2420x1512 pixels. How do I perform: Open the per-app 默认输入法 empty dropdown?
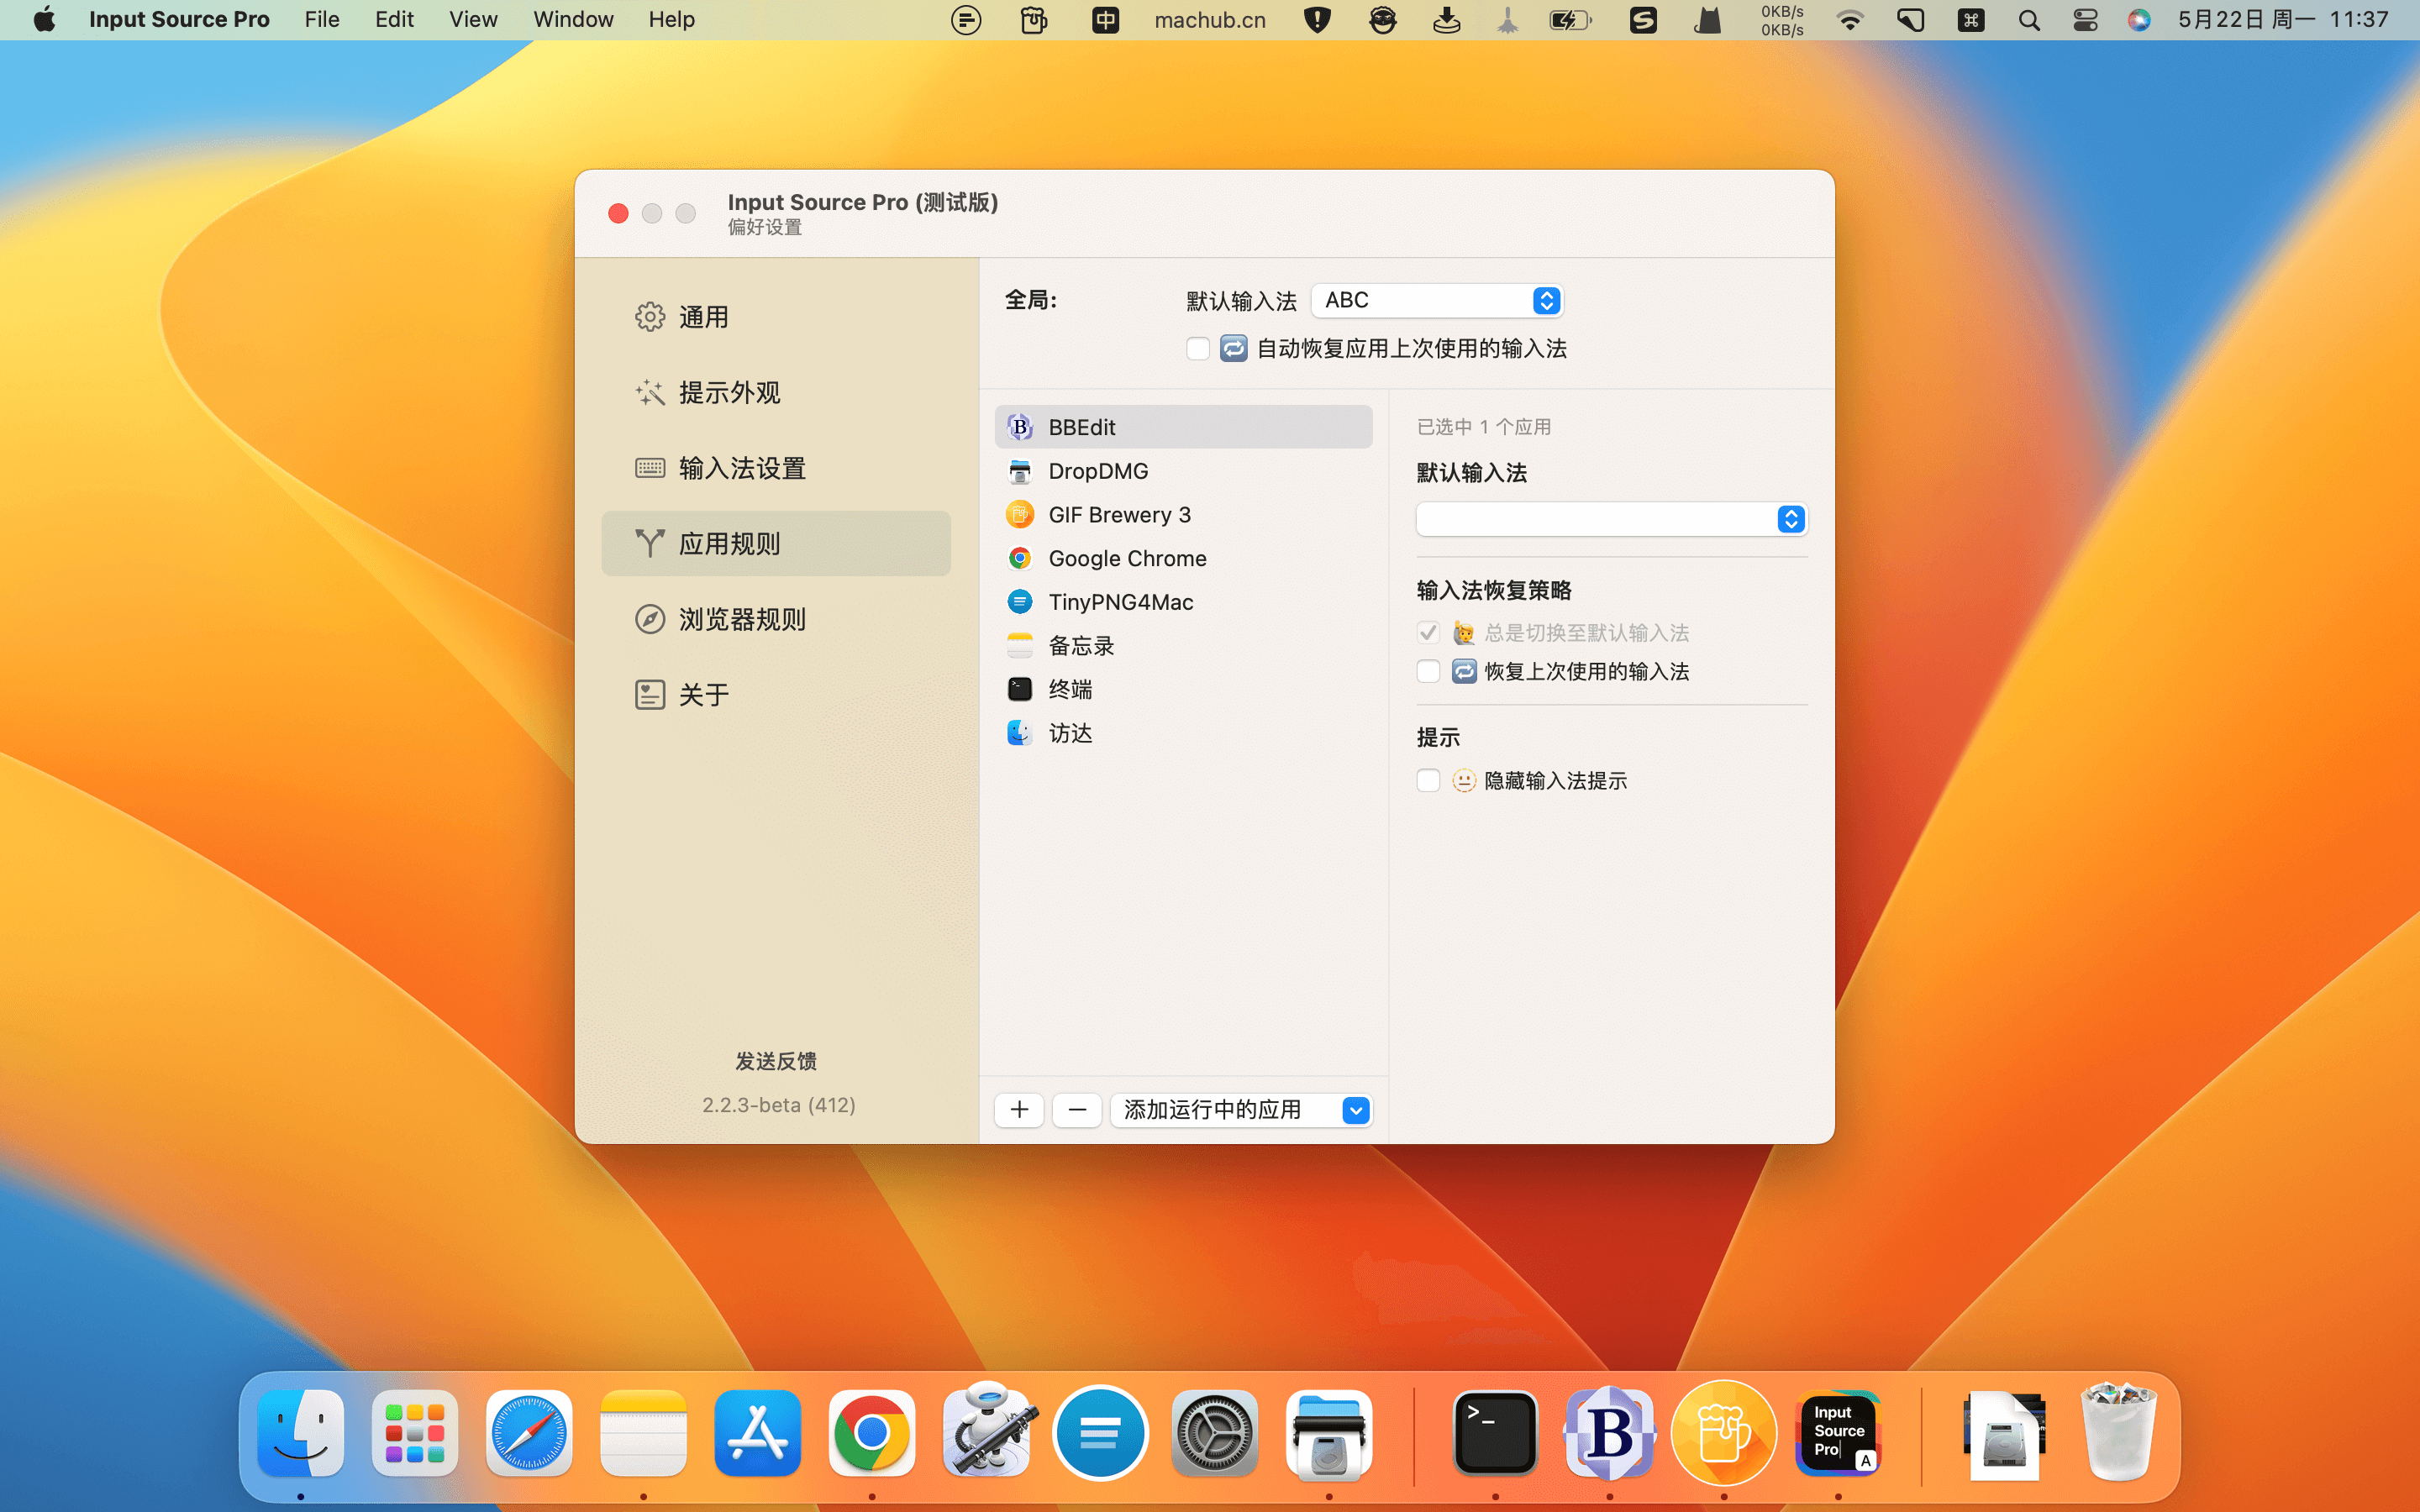[x=1611, y=519]
